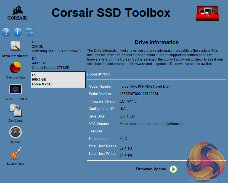The height and width of the screenshot is (183, 228).
Task: Open the Optimize gauge icon
Action: [15, 132]
